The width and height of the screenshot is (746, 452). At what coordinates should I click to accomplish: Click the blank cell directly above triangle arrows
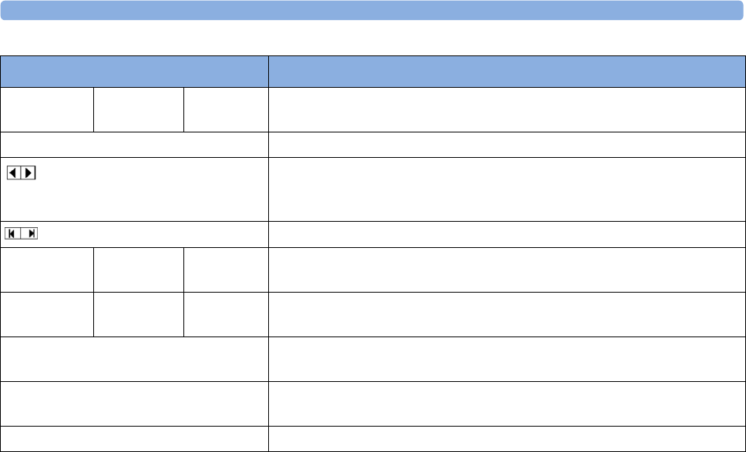(x=134, y=145)
